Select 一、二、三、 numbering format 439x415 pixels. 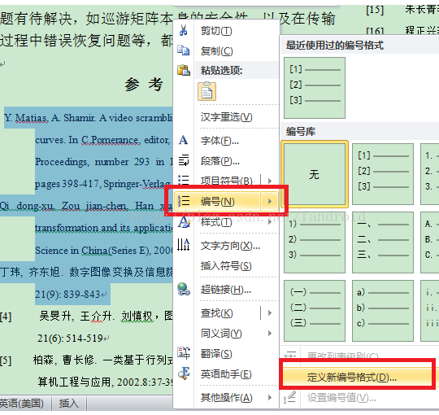pos(383,242)
